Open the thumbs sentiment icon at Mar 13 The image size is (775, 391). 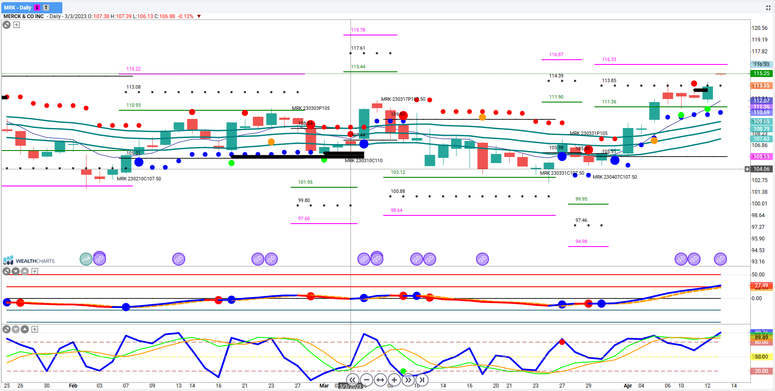430,259
